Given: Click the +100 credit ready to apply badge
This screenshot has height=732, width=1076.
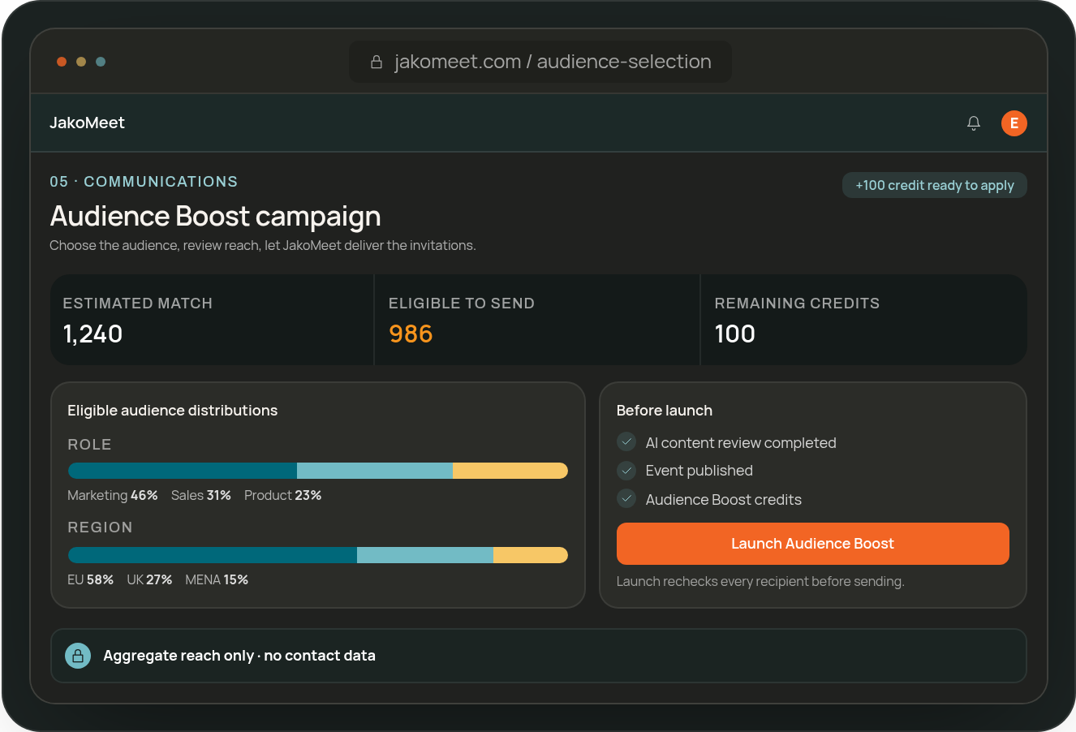Looking at the screenshot, I should coord(935,185).
